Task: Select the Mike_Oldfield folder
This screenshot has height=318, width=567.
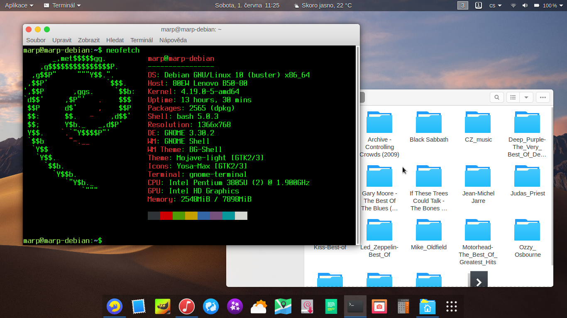Action: pos(429,234)
